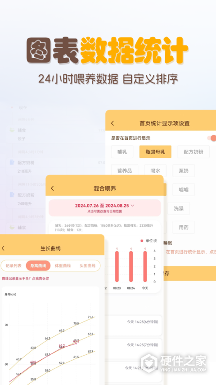
Task: Switch to 头围曲线 tab
Action: [x=87, y=266]
